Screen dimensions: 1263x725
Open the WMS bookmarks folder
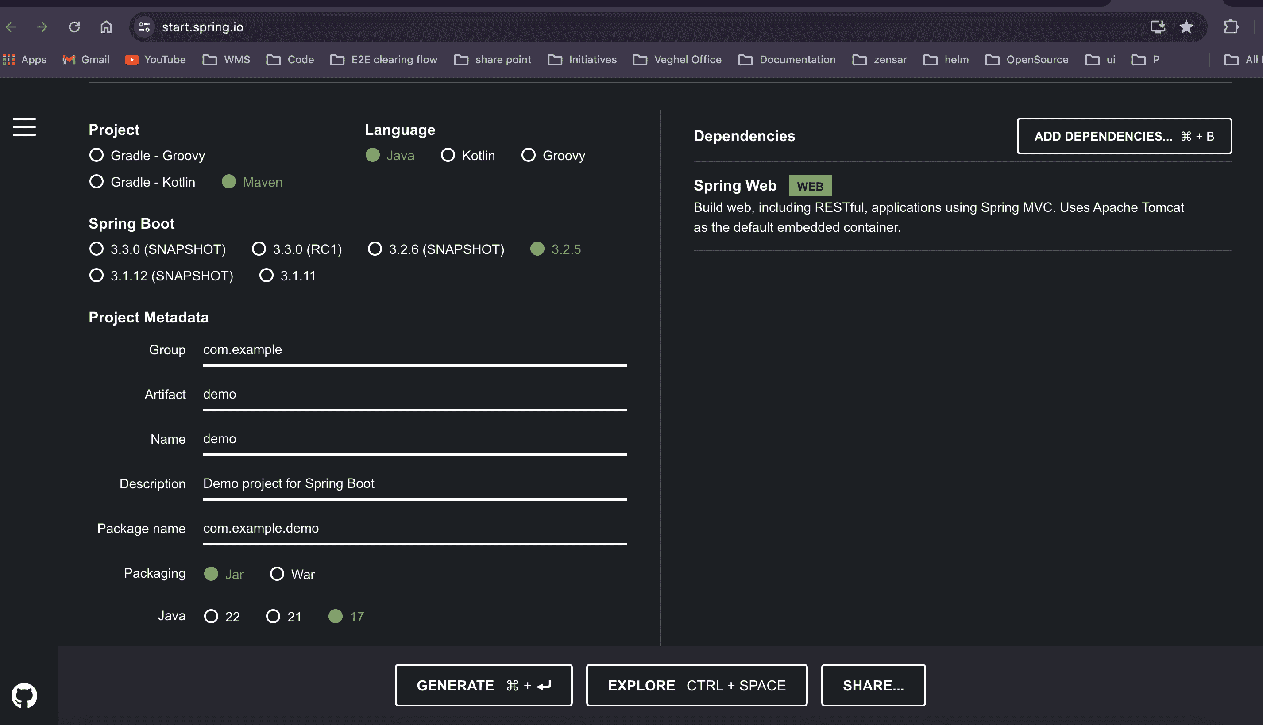tap(227, 60)
